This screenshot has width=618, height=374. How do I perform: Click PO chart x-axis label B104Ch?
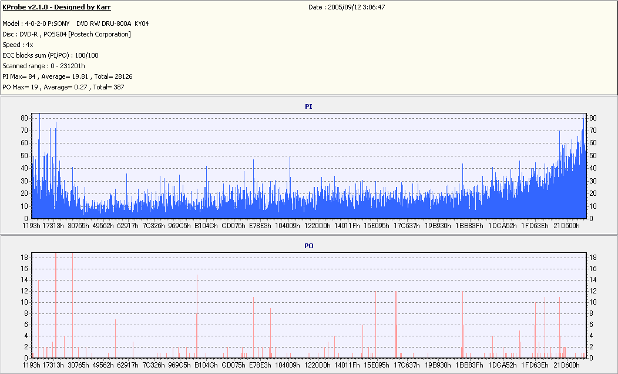(x=206, y=365)
